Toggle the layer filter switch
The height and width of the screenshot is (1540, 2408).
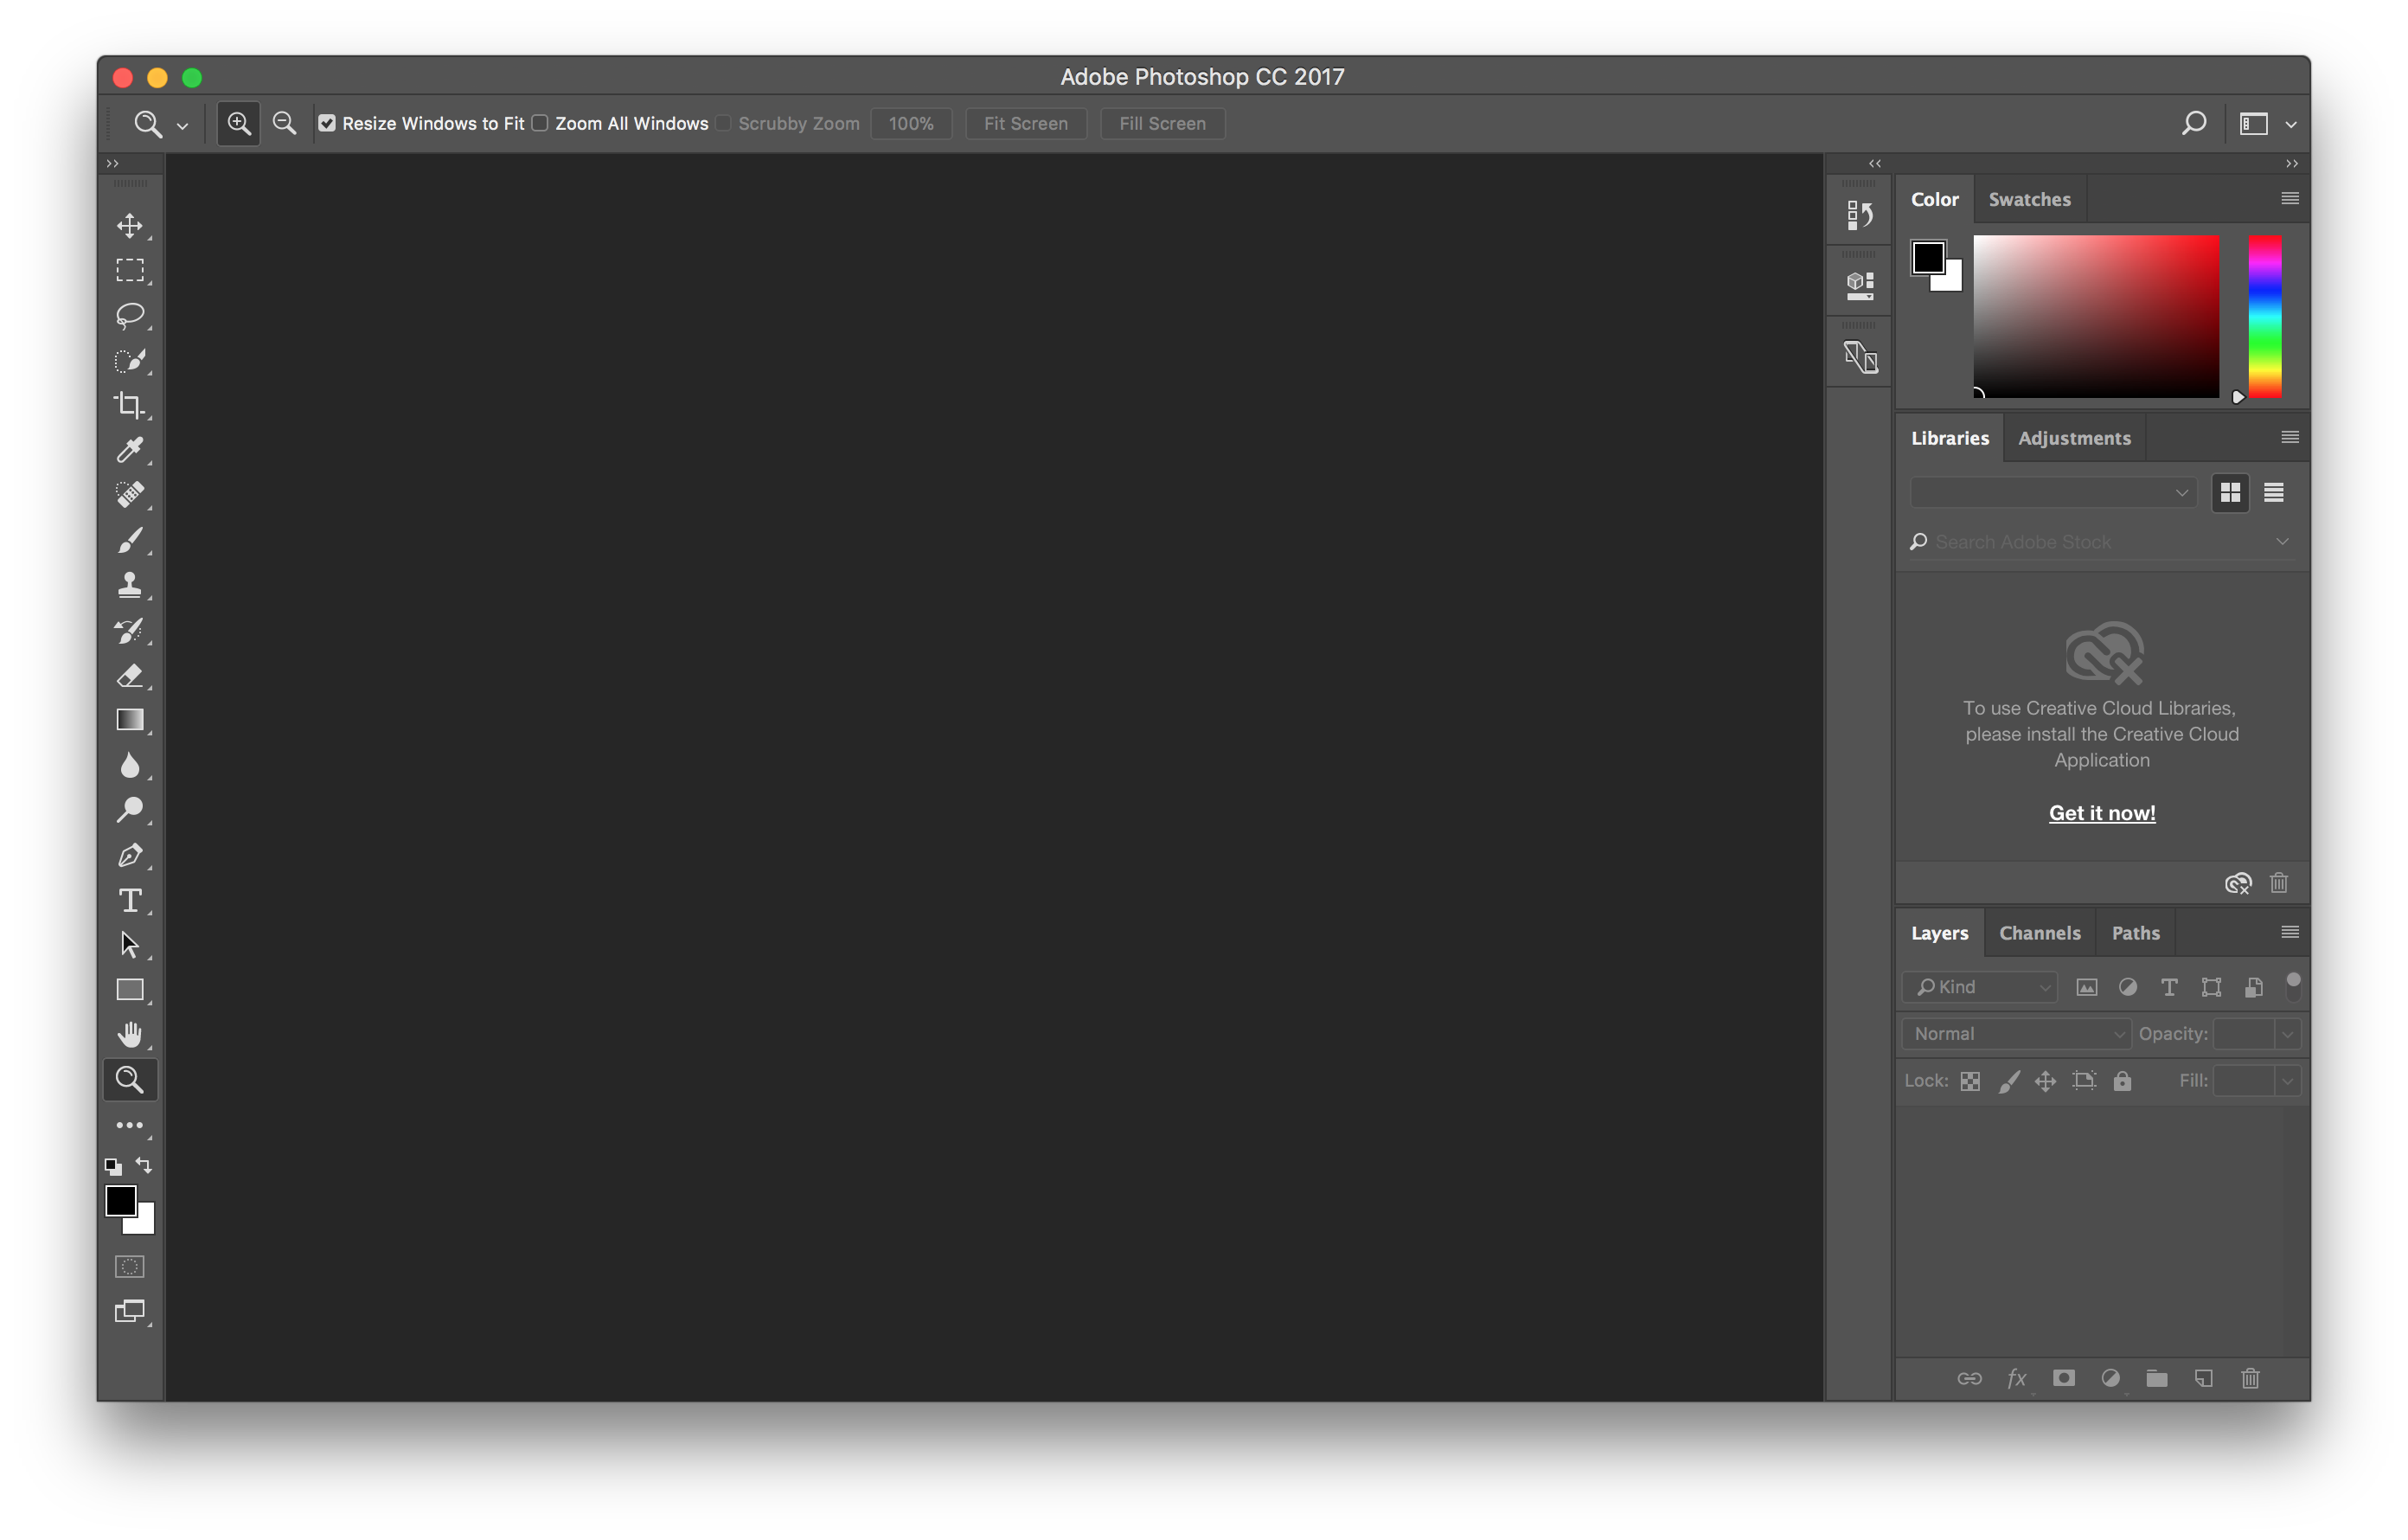tap(2292, 986)
